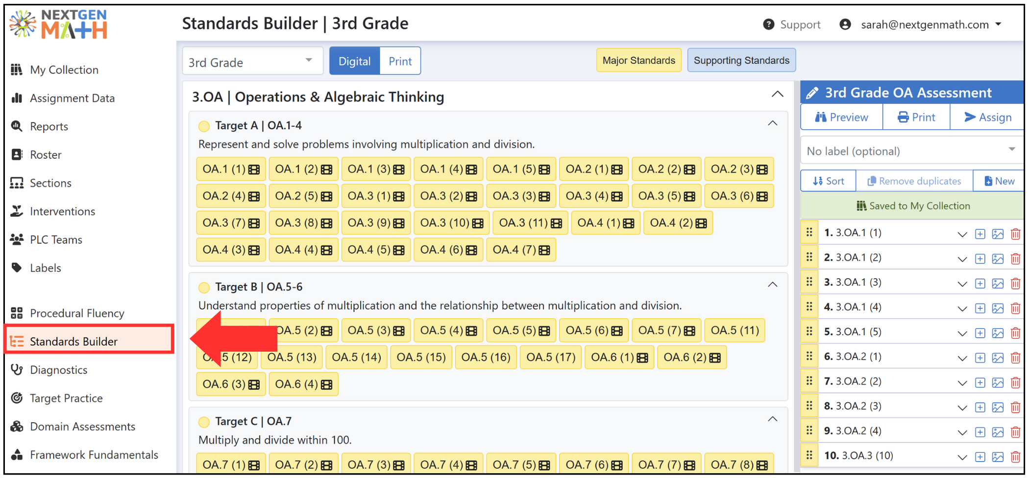This screenshot has width=1028, height=478.
Task: Expand item 5. 3.OA.1 (5) chevron
Action: click(962, 334)
